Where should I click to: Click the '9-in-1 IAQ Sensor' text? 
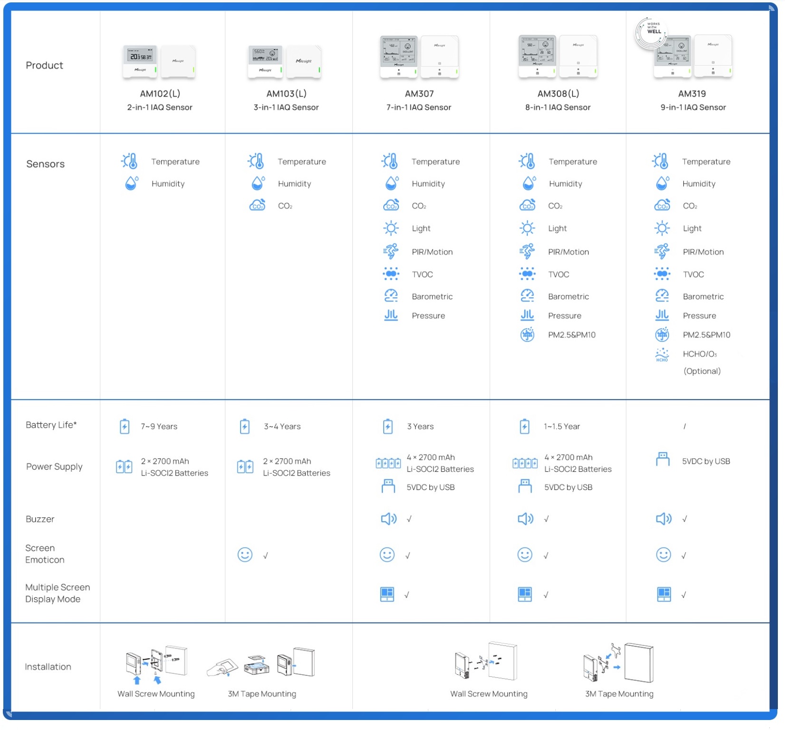693,107
